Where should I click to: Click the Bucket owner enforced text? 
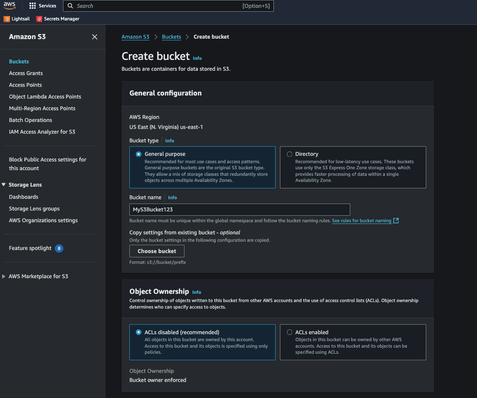point(158,380)
